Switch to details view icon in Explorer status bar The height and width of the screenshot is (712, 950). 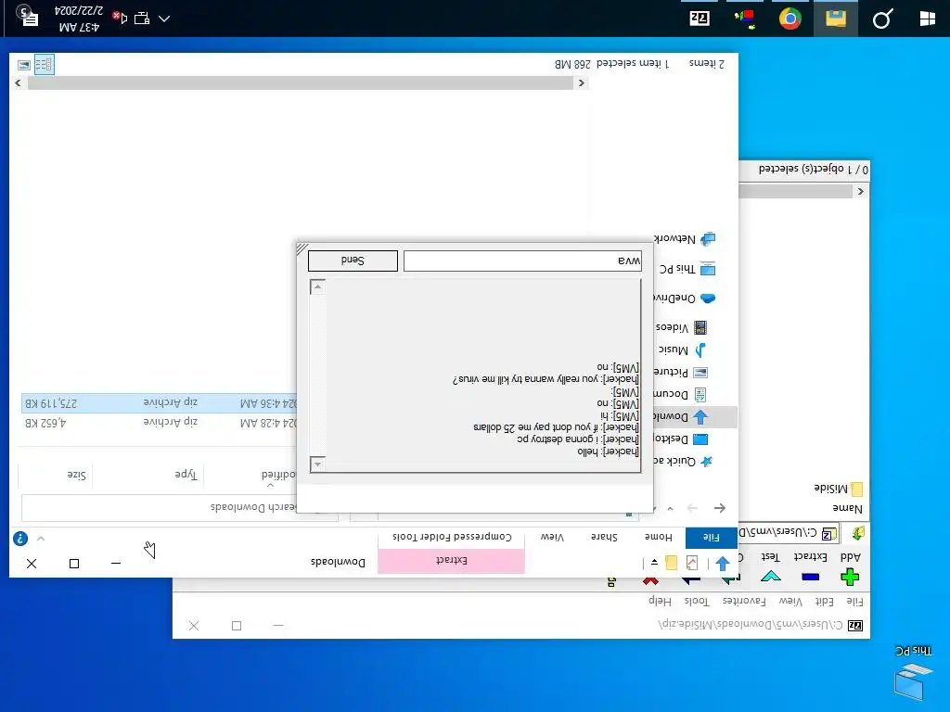click(x=44, y=65)
